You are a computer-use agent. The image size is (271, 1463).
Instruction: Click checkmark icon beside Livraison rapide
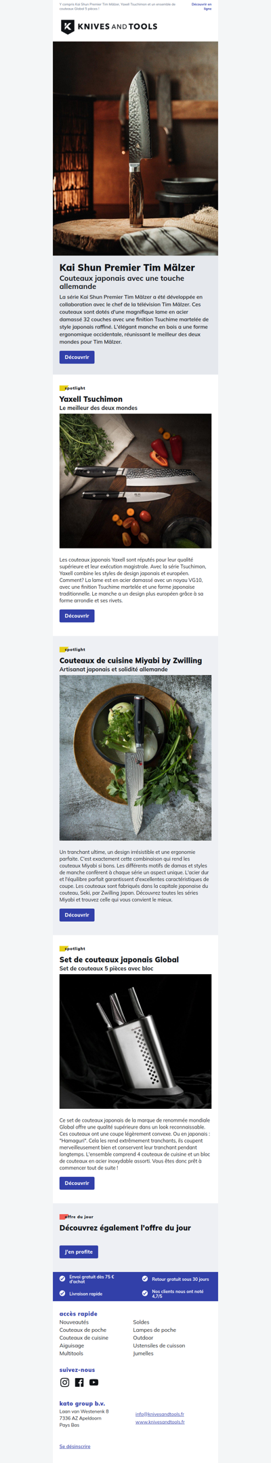pyautogui.click(x=62, y=1294)
